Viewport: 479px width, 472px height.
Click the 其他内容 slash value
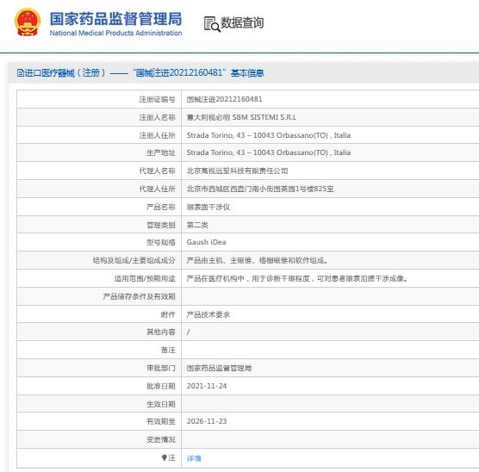(x=188, y=332)
